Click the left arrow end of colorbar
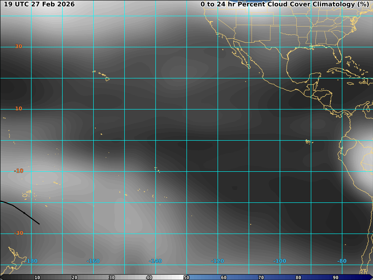Image resolution: width=373 pixels, height=280 pixels. (x=2, y=277)
